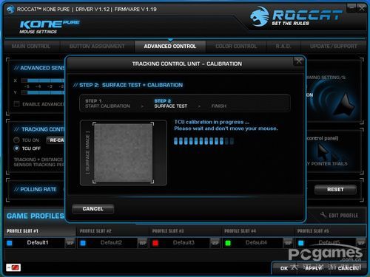Click the surface image preview thumbnail

pos(123,153)
